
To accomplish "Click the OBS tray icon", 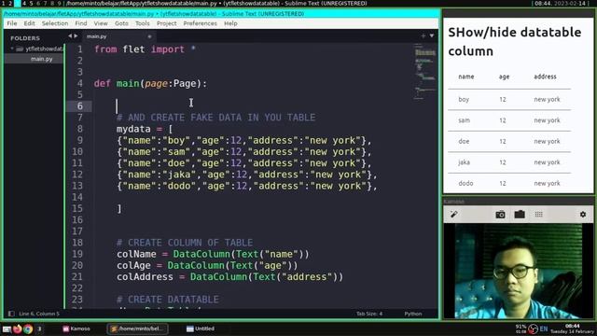I will 533,329.
